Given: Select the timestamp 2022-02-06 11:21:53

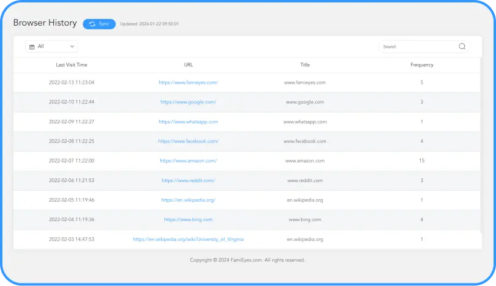Looking at the screenshot, I should click(x=72, y=180).
